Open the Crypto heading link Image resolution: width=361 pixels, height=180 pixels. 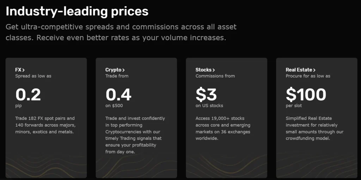(x=113, y=70)
